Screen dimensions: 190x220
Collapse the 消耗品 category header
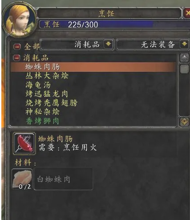click(16, 58)
